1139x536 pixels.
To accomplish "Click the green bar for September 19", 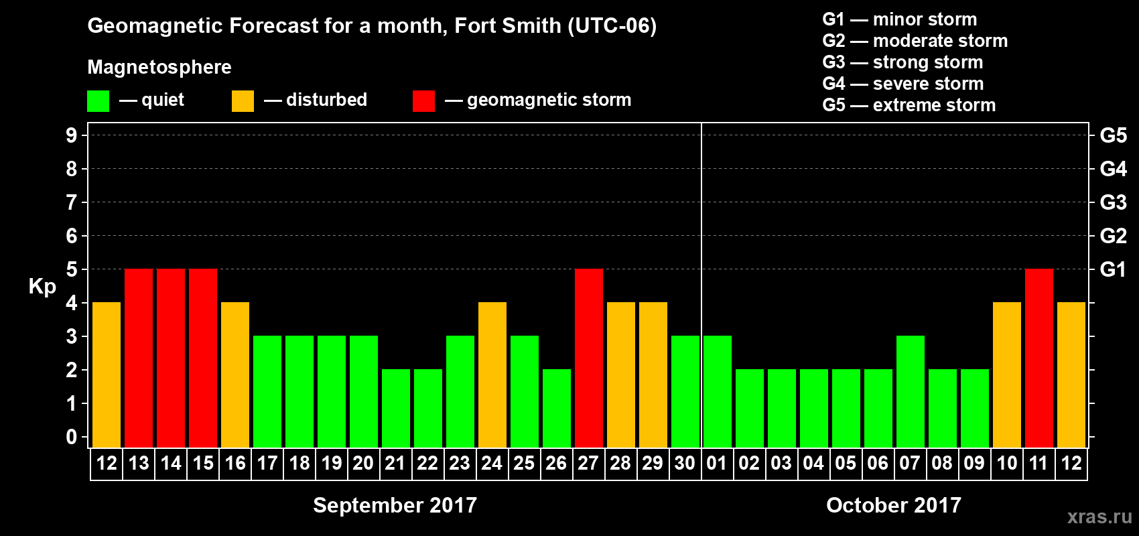I will (x=332, y=392).
